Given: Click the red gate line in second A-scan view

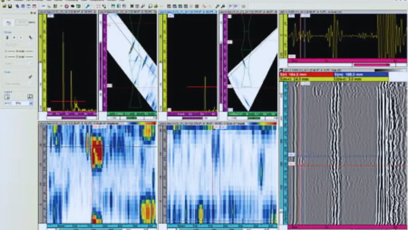Looking at the screenshot, I should 202,87.
